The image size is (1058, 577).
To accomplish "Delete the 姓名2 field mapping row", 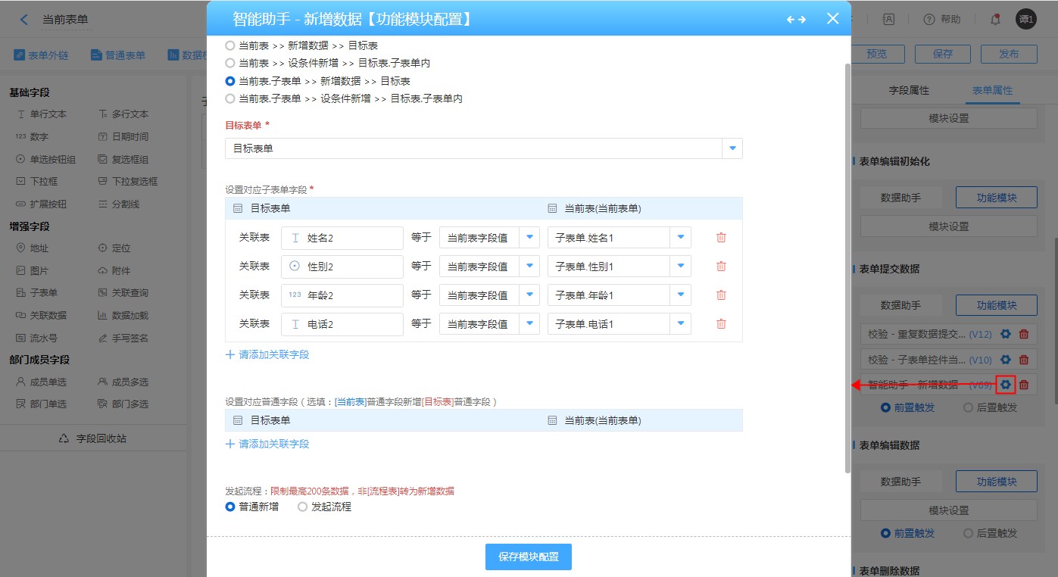I will coord(721,238).
